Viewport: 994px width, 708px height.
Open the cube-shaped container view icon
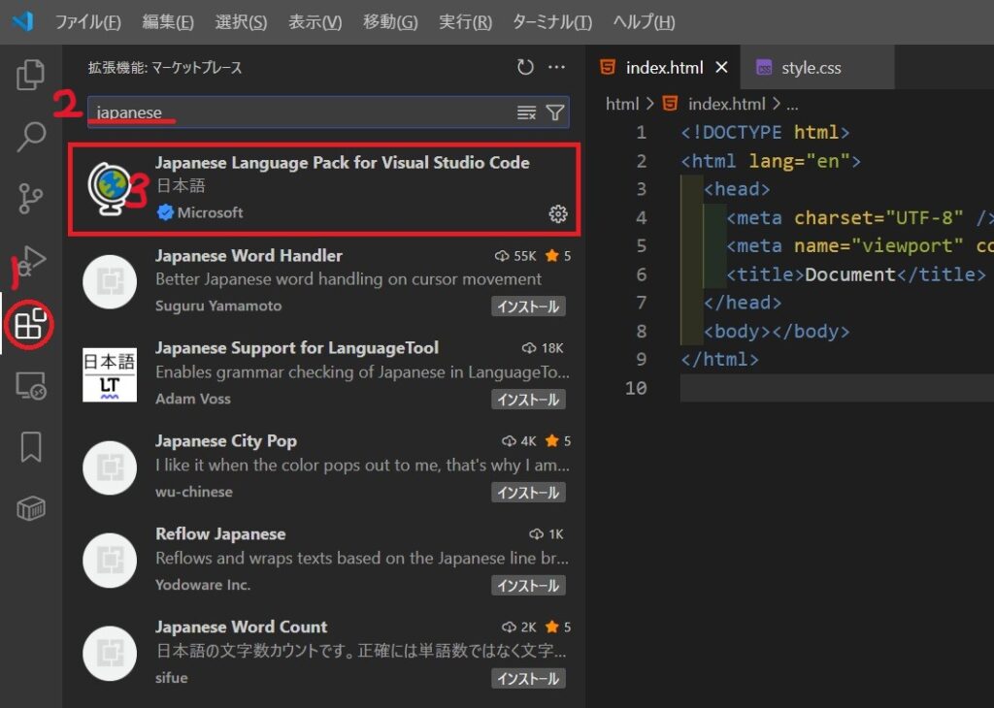point(30,508)
